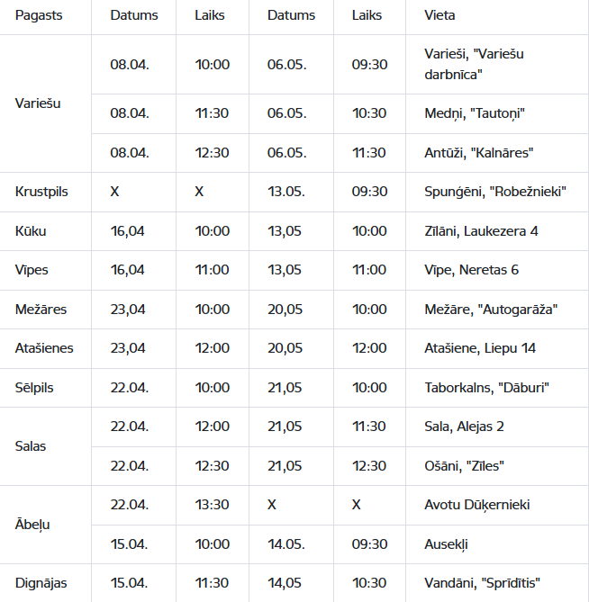Select the Vandāni, "Sprīdītis" location cell
Image resolution: width=589 pixels, height=602 pixels.
pos(482,583)
